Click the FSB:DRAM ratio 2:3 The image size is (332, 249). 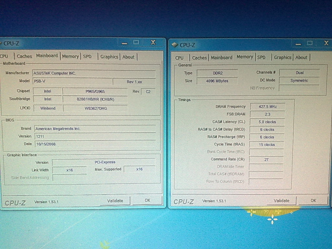[267, 114]
